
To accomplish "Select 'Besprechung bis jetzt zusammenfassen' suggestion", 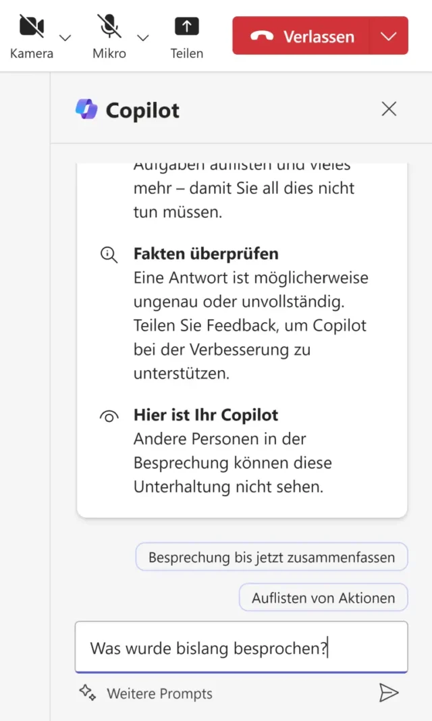I will [x=271, y=558].
